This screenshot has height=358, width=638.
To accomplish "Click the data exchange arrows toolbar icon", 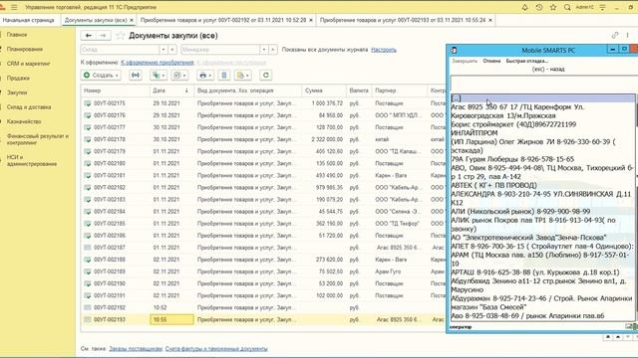I will tap(136, 76).
